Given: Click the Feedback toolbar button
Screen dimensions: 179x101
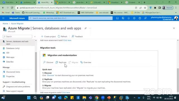Looking at the screenshot, I should [77, 36].
